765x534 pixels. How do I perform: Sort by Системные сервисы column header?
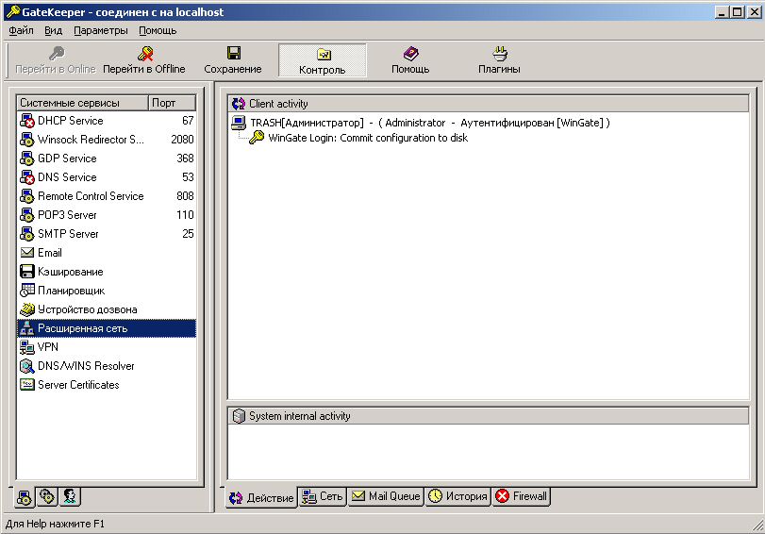[82, 103]
